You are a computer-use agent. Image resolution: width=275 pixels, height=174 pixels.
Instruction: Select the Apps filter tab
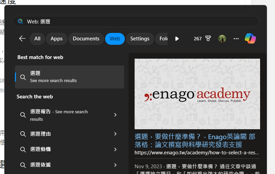click(x=57, y=39)
